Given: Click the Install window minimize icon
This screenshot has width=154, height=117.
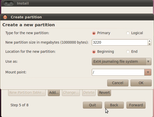Looking at the screenshot, I should (12, 4).
